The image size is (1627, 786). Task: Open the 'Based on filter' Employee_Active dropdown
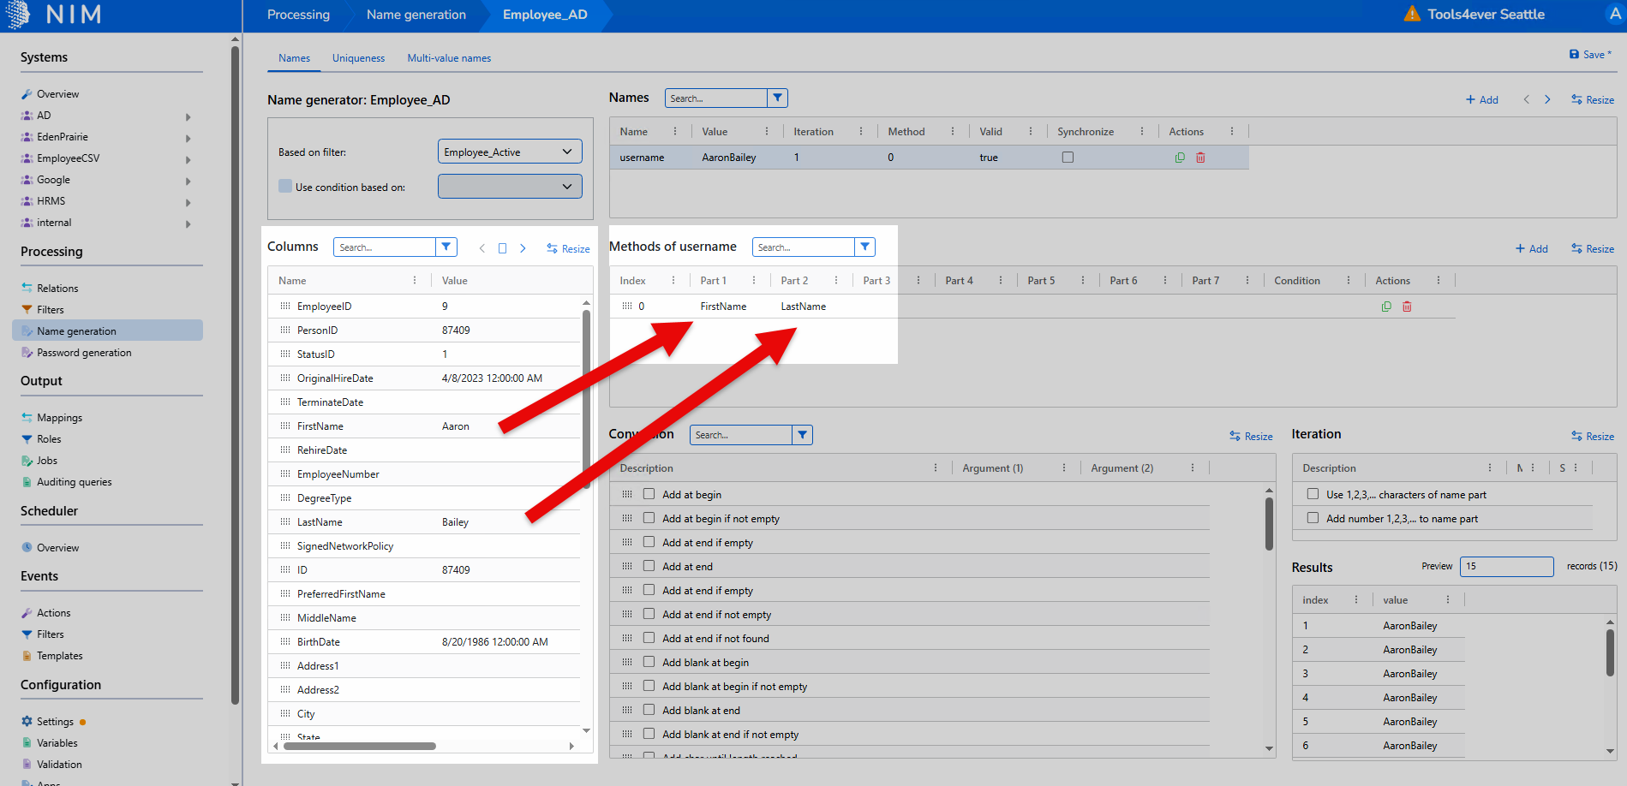(x=510, y=152)
